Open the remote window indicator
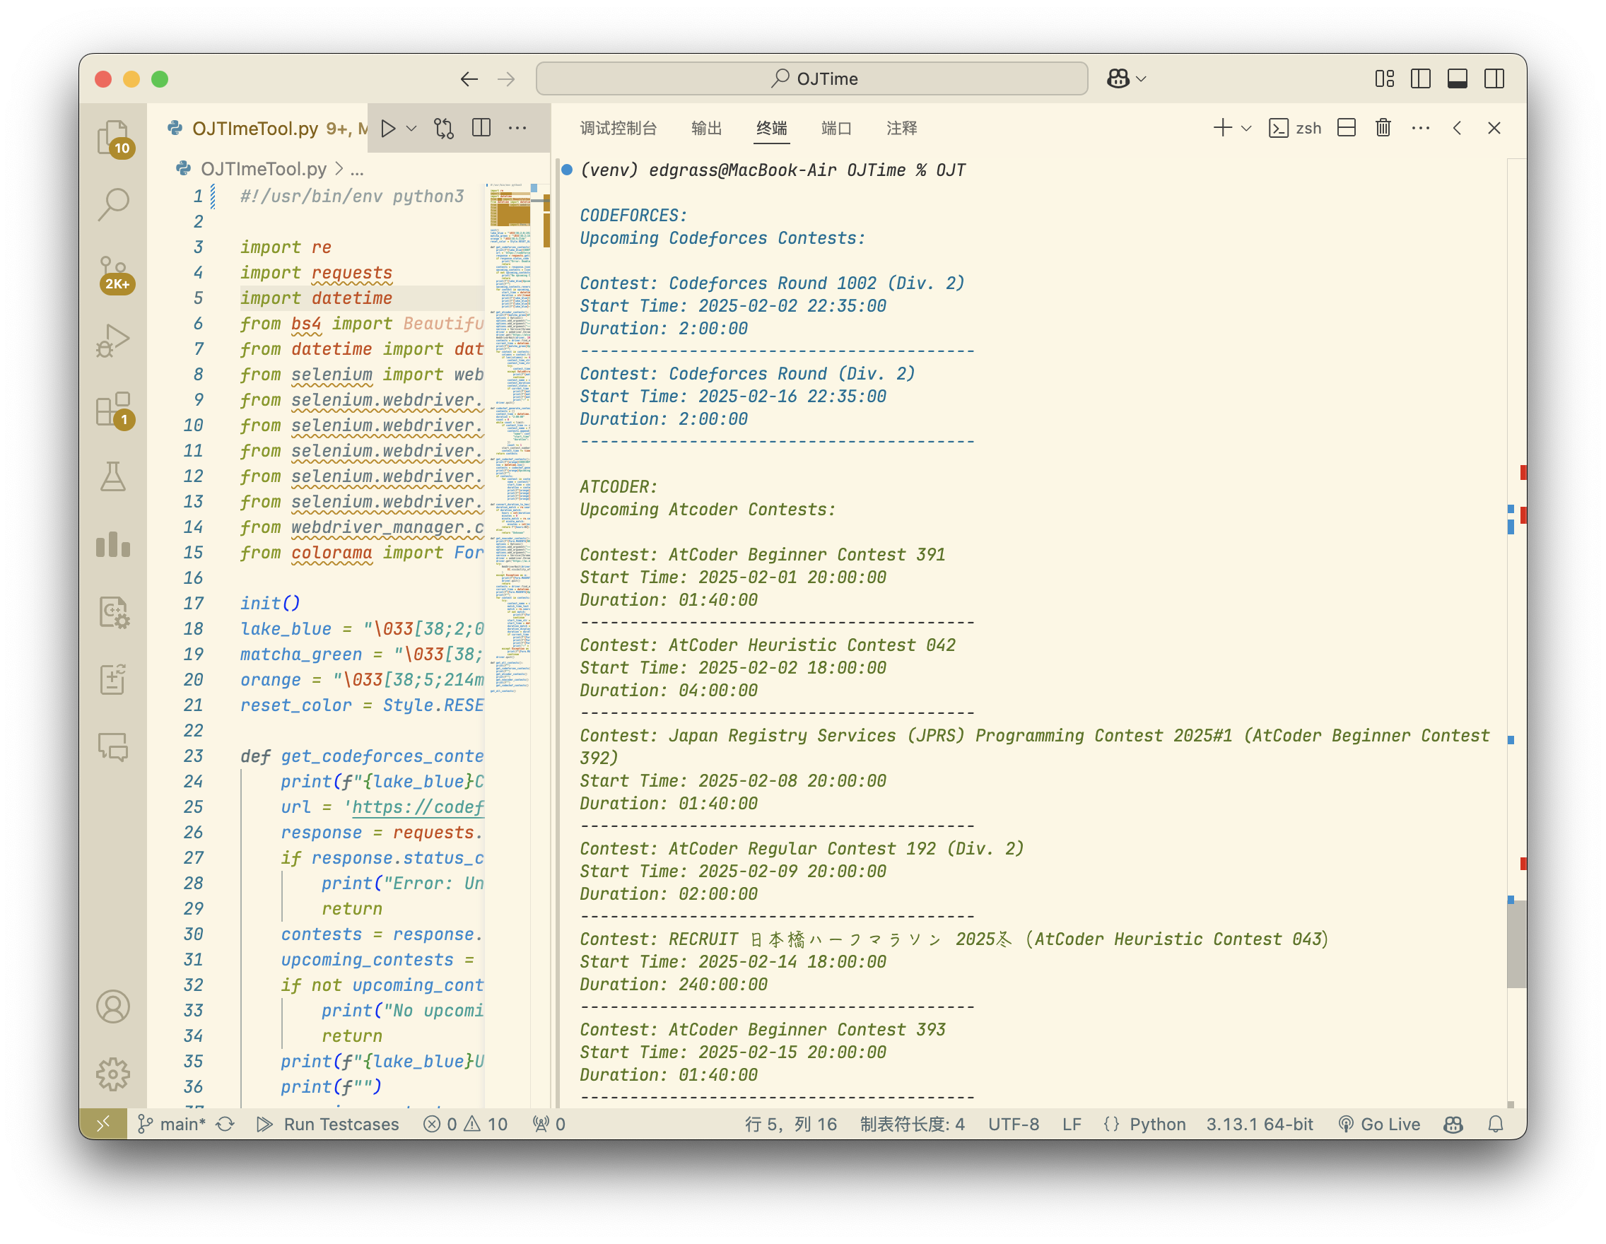Image resolution: width=1606 pixels, height=1244 pixels. tap(103, 1124)
